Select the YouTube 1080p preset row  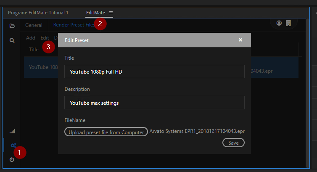point(41,67)
